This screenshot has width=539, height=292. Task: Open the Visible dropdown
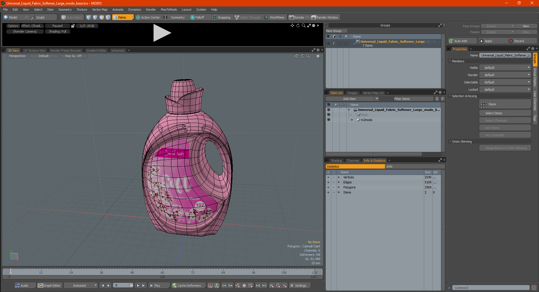coord(505,68)
